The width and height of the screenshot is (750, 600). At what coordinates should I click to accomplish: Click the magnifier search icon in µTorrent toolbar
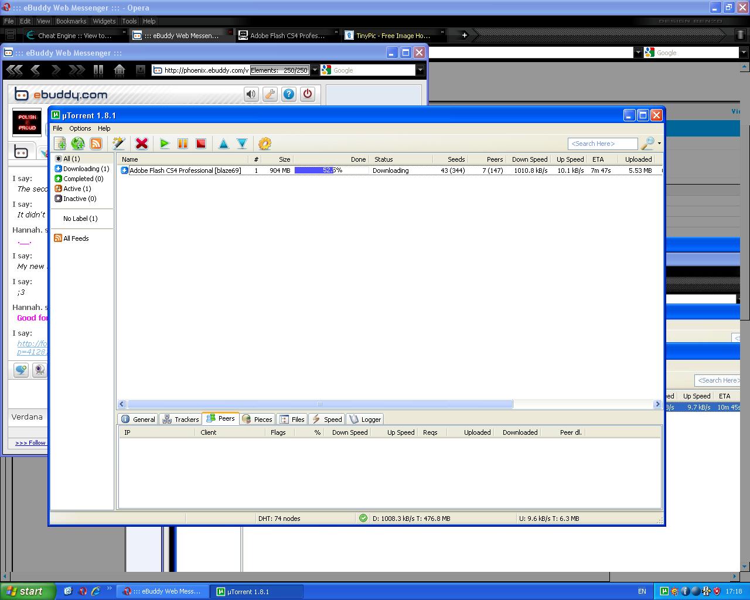[647, 143]
